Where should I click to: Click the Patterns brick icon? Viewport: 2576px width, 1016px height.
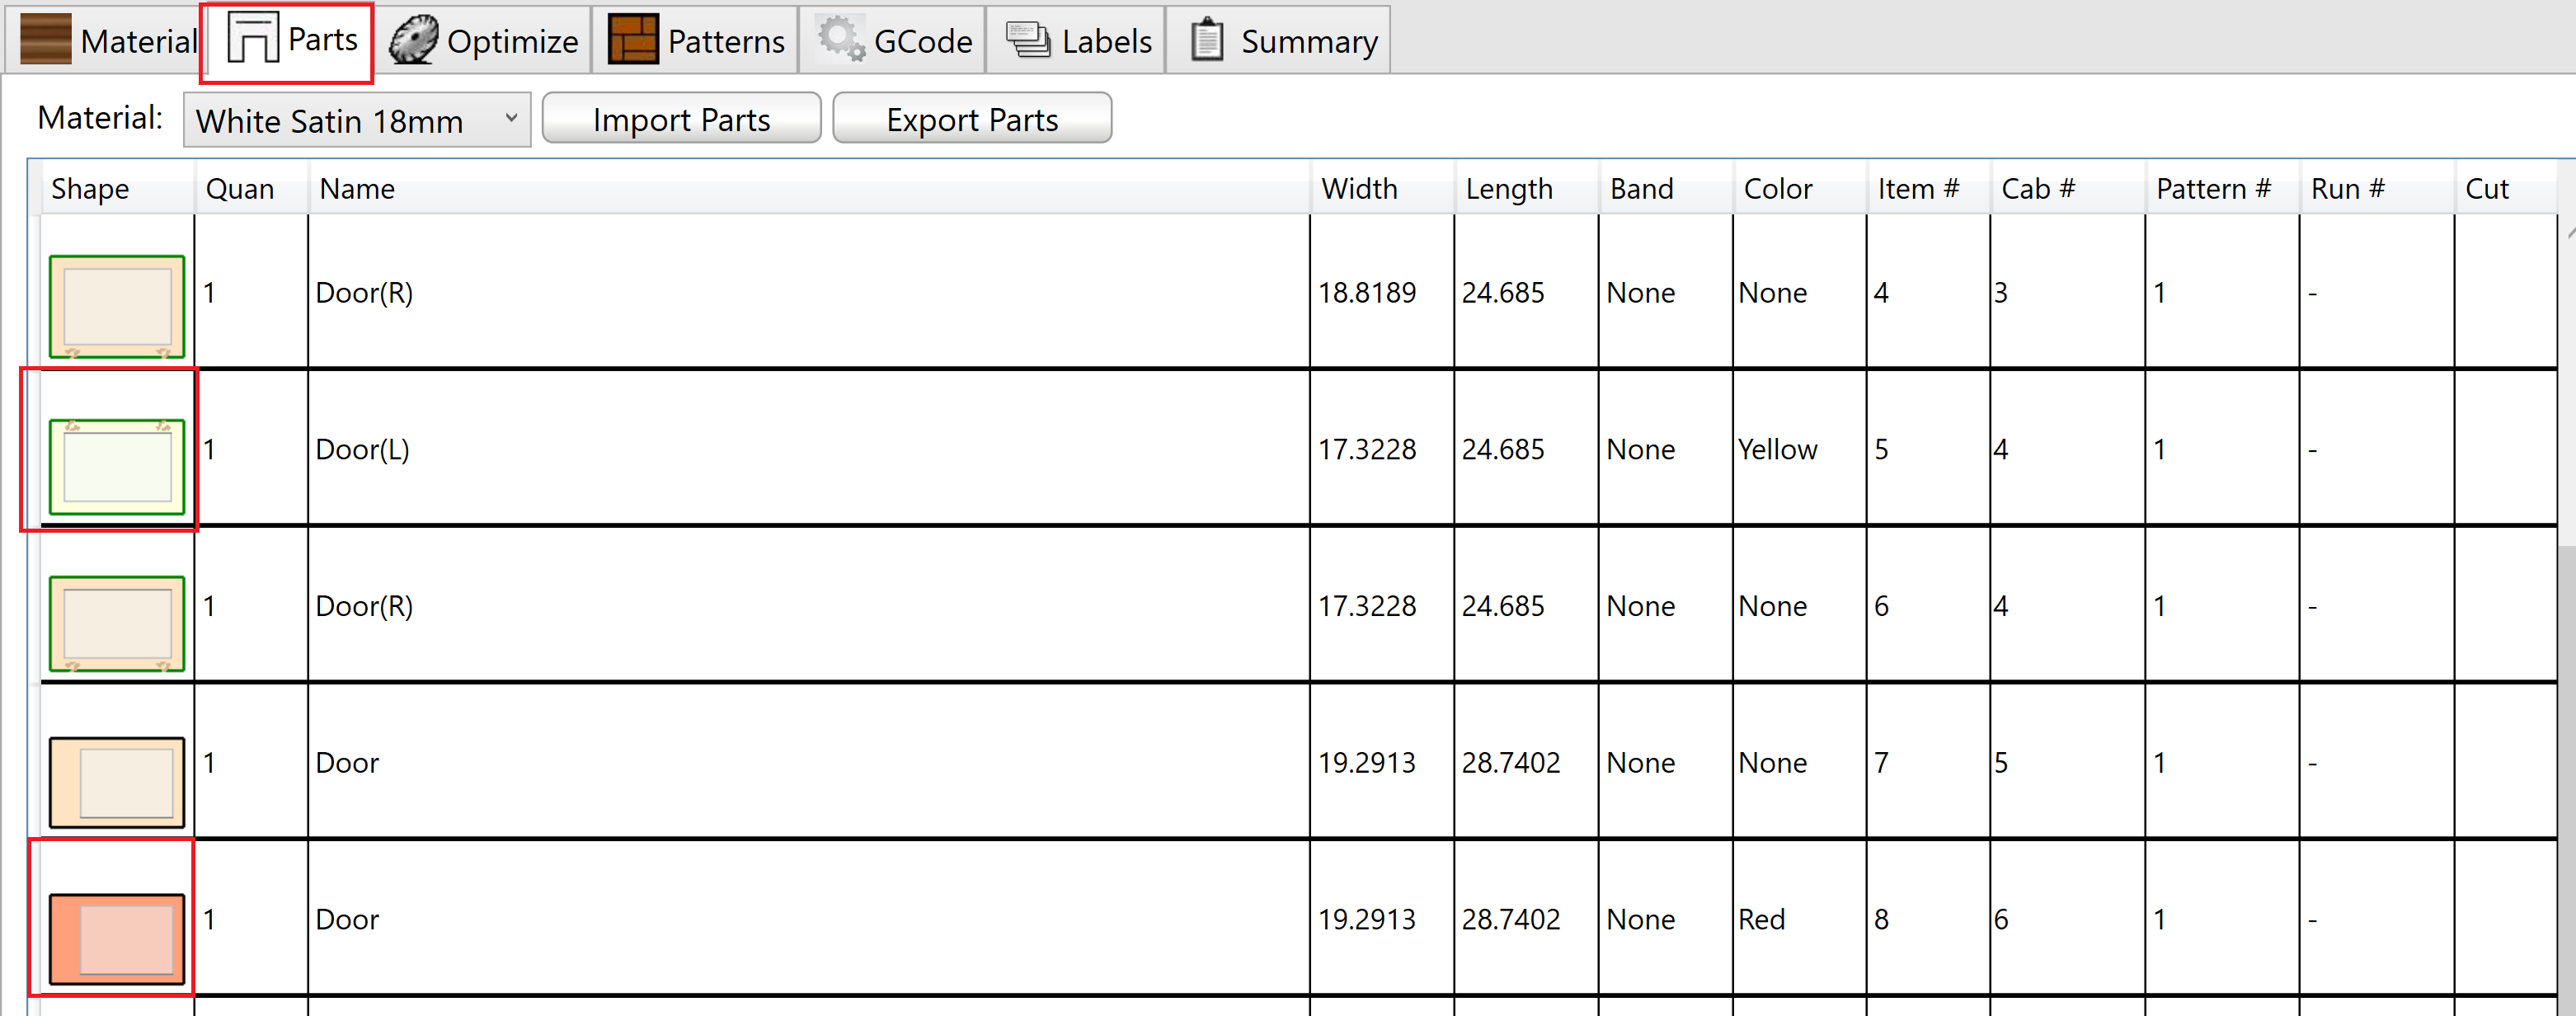[x=632, y=40]
